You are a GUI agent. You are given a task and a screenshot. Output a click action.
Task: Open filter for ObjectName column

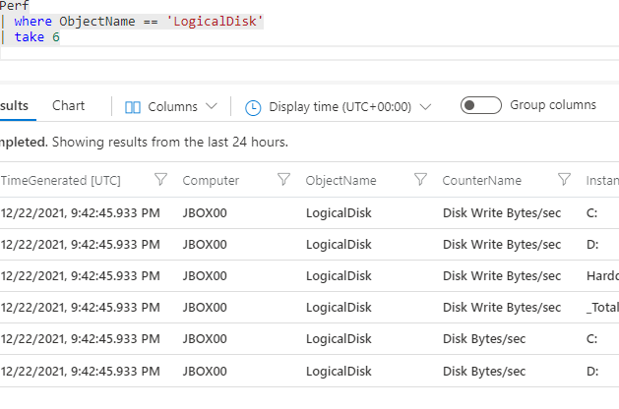point(420,180)
